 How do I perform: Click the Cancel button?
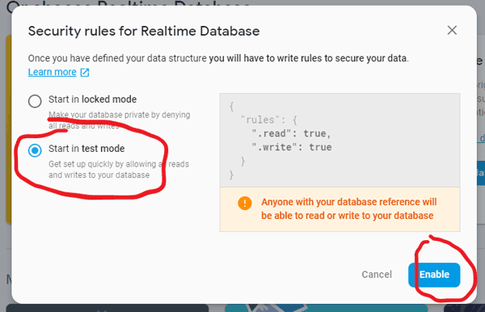pos(377,275)
